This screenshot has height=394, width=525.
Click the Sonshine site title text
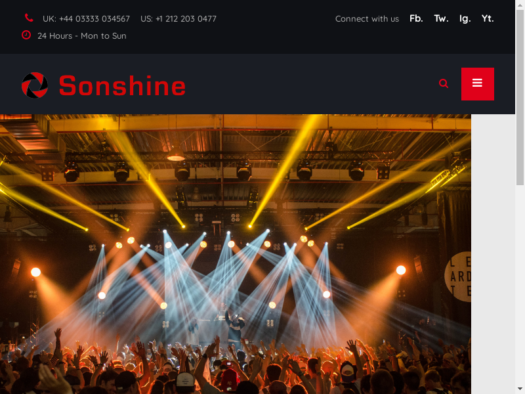[122, 86]
